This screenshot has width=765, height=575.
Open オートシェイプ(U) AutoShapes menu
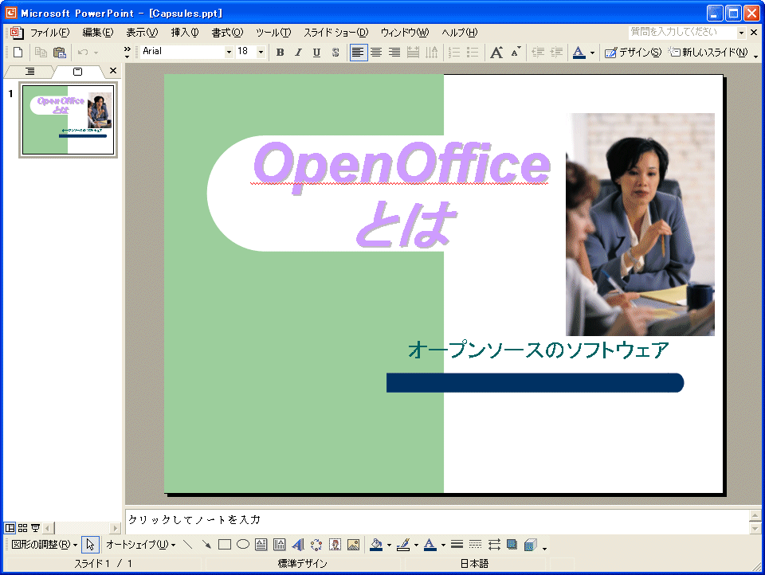pyautogui.click(x=140, y=544)
